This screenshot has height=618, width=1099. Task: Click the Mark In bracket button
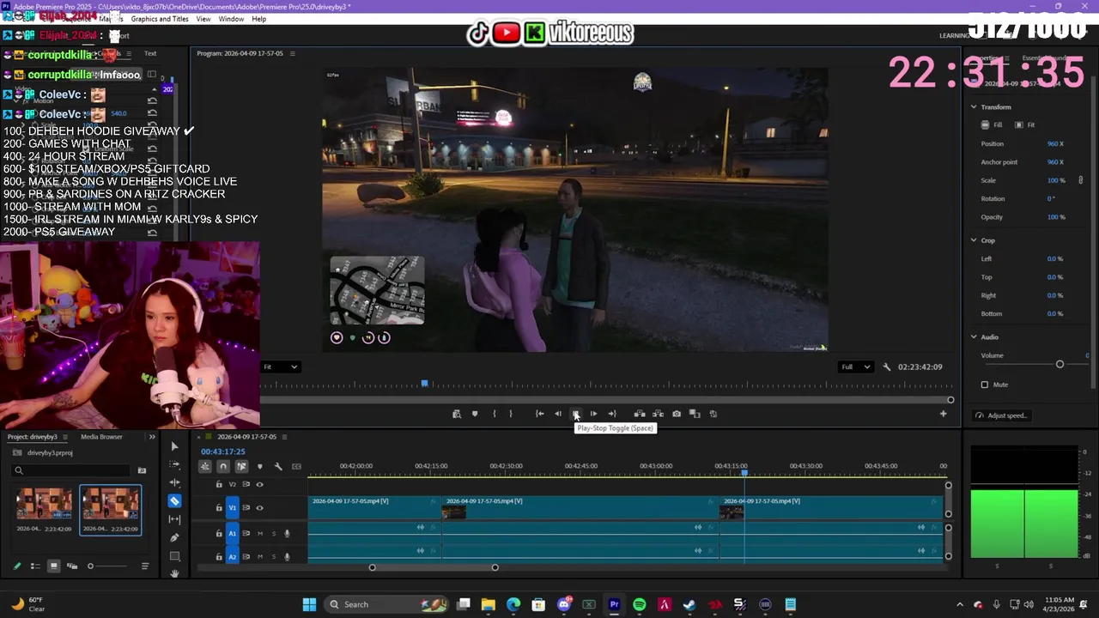tap(494, 414)
